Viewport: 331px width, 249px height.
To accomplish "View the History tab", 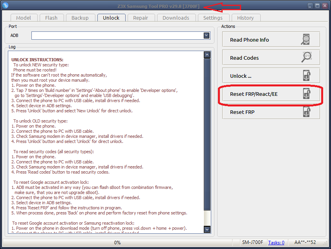I will tap(245, 18).
